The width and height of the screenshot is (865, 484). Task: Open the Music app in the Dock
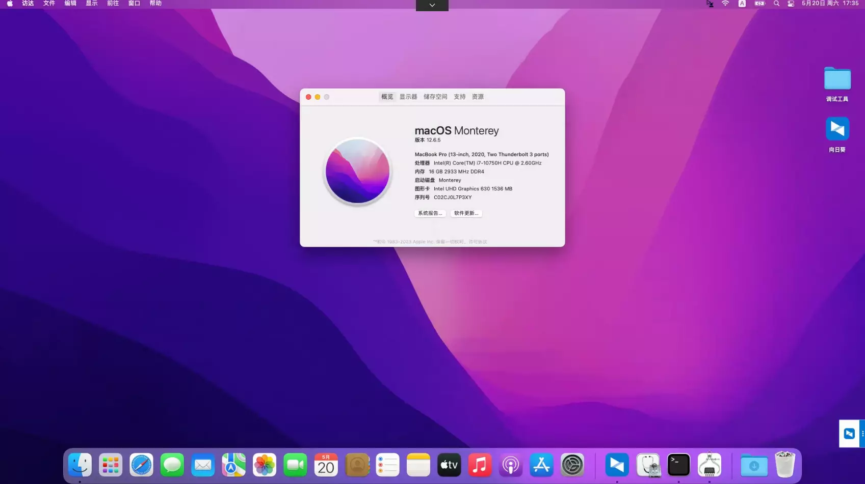click(479, 465)
